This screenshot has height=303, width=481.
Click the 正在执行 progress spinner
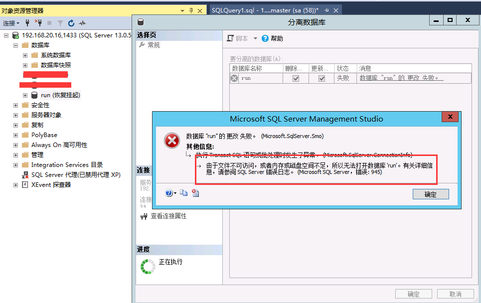click(x=148, y=267)
